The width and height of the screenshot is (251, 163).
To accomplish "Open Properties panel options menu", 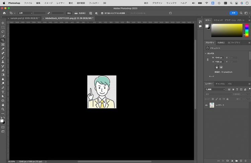I will [249, 43].
